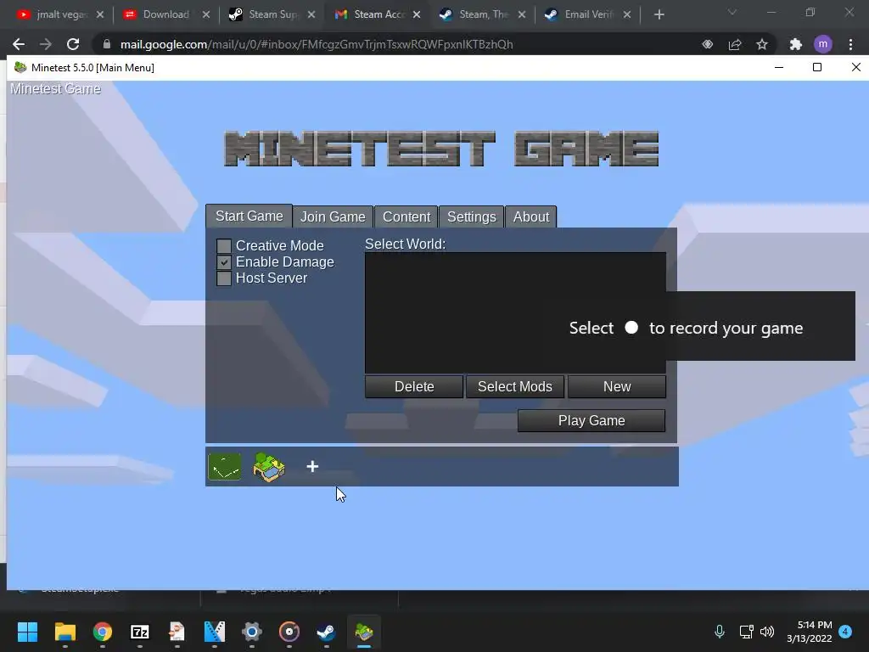Create a New world
The image size is (869, 652).
(x=617, y=386)
